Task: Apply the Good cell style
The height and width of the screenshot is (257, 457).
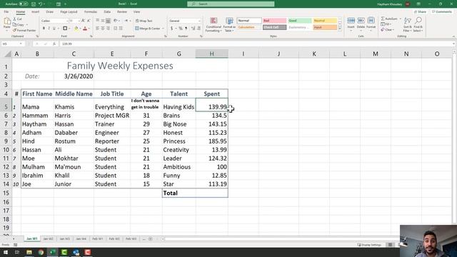Action: (300, 21)
